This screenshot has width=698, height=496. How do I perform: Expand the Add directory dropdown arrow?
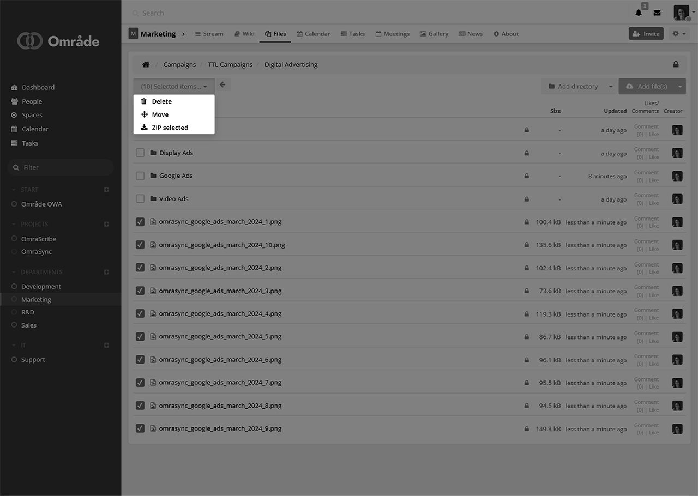pyautogui.click(x=611, y=87)
